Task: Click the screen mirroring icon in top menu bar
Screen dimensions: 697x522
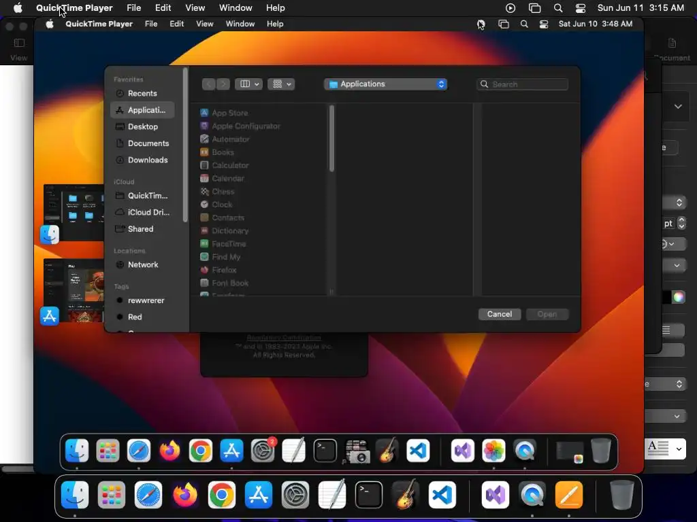Action: [534, 8]
